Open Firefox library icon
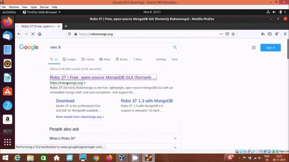289x162 pixels. [x=263, y=34]
